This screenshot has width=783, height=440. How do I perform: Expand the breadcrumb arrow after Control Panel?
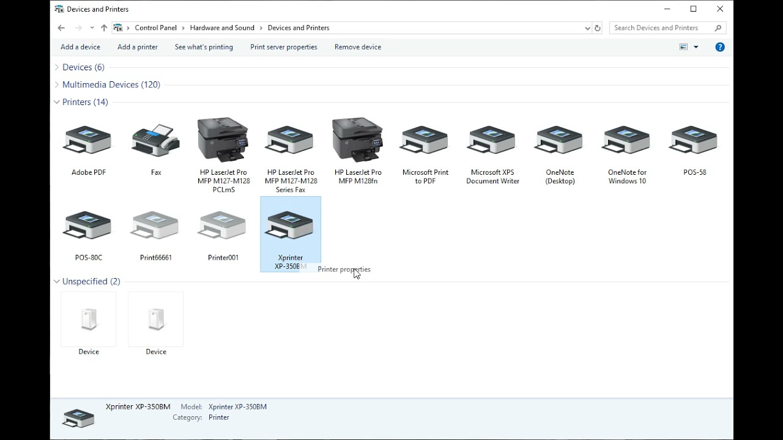[184, 28]
